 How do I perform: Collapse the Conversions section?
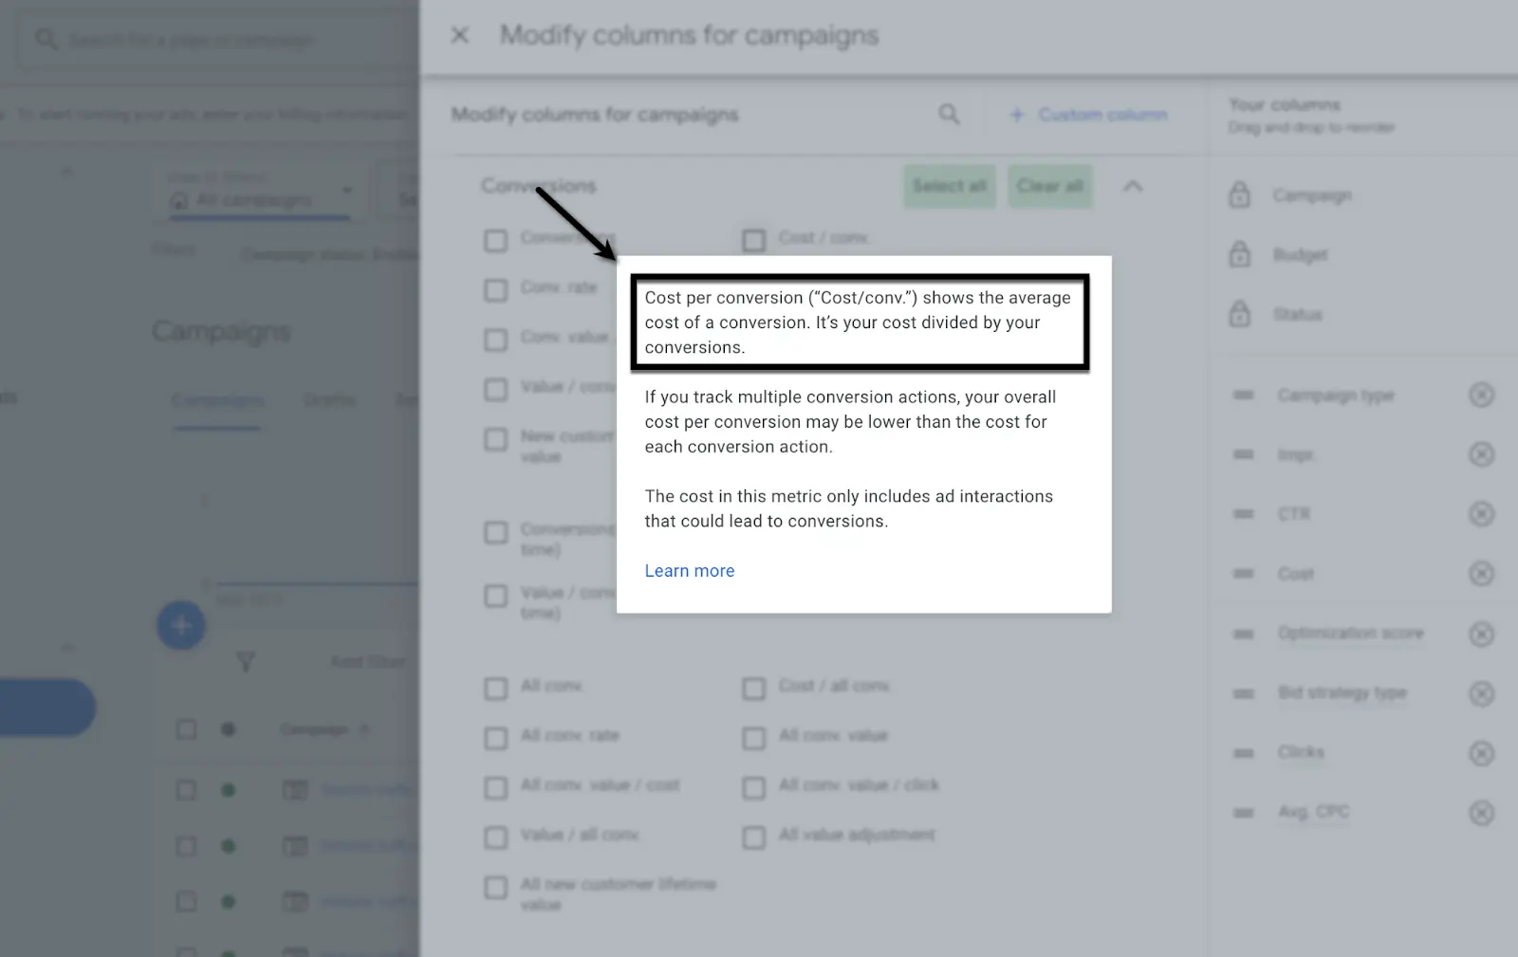(1133, 186)
